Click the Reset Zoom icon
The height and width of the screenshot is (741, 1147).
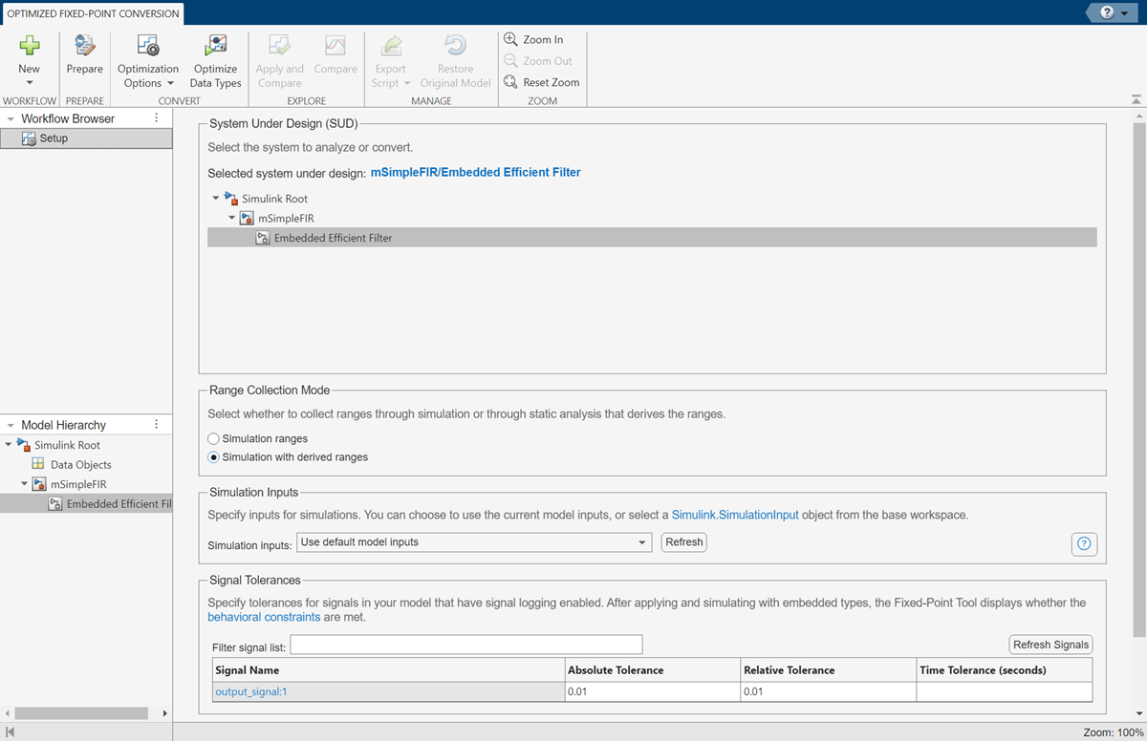click(510, 82)
